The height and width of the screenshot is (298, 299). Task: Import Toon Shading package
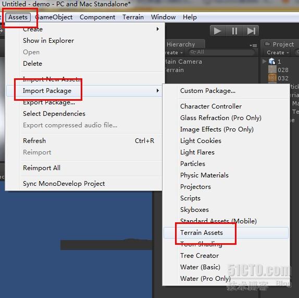pos(226,244)
